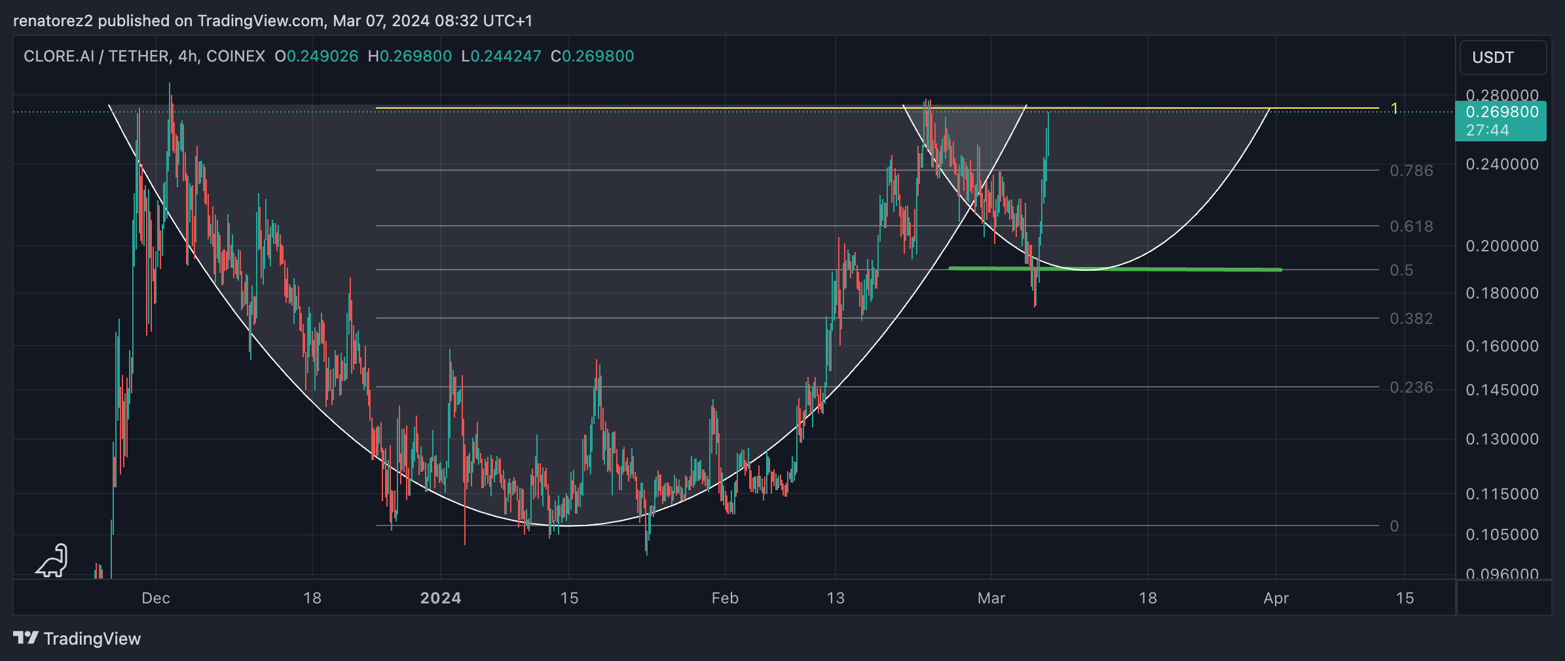Viewport: 1565px width, 661px height.
Task: Click the current price label 0.269800
Action: [x=1502, y=112]
